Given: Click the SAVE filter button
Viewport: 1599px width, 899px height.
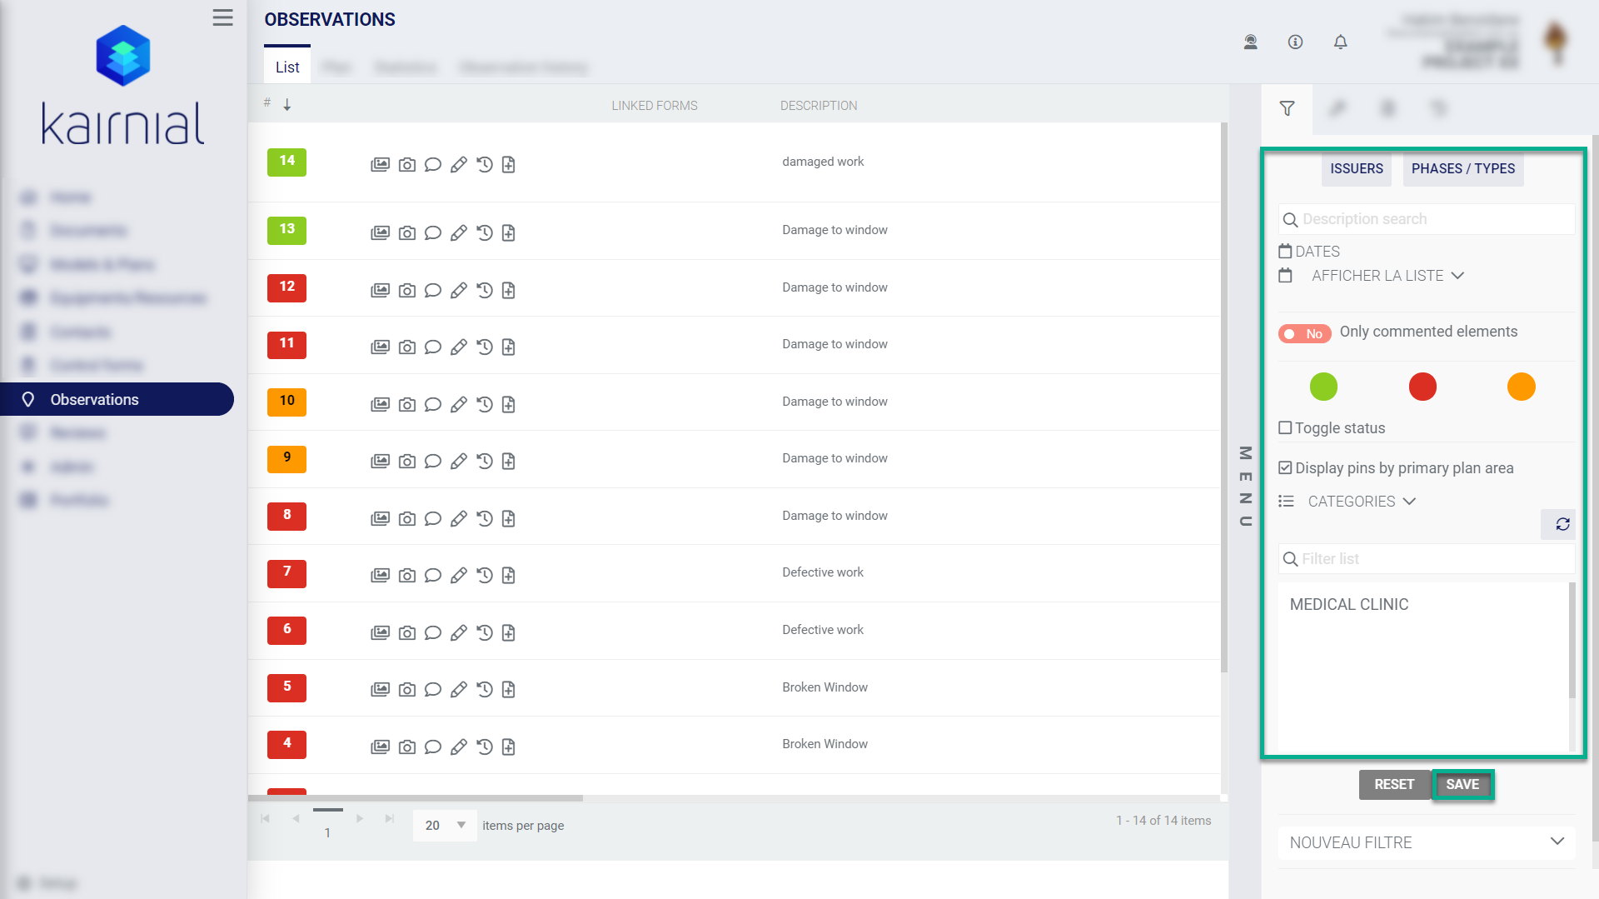Looking at the screenshot, I should click(x=1462, y=785).
